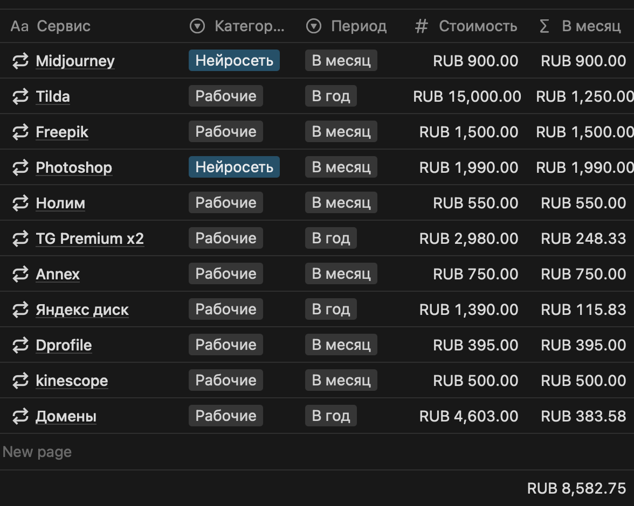This screenshot has height=506, width=634.
Task: Change Photoshop's Нейросеть category tag
Action: (x=234, y=167)
